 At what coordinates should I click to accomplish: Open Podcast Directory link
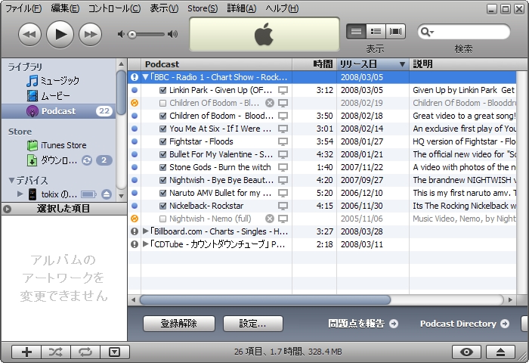click(465, 324)
